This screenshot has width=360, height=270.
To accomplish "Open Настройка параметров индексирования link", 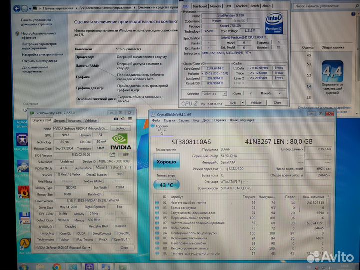I will (39, 46).
